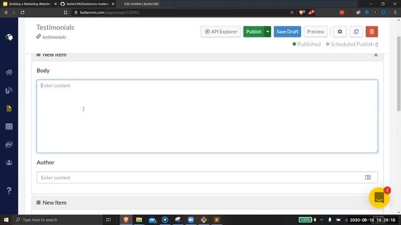Open Sublime Text from taskbar
This screenshot has width=401, height=225.
(x=217, y=219)
